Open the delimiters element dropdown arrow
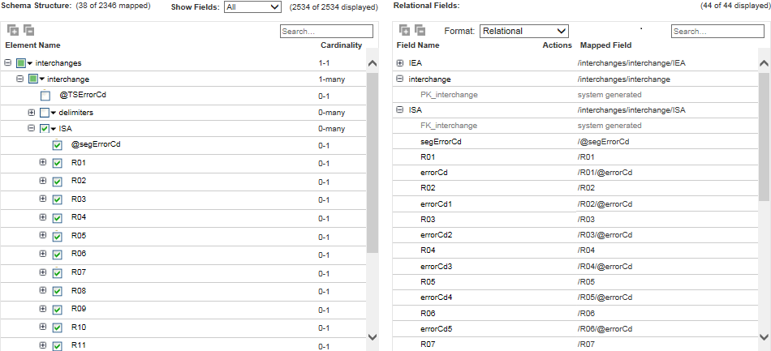 tap(54, 113)
